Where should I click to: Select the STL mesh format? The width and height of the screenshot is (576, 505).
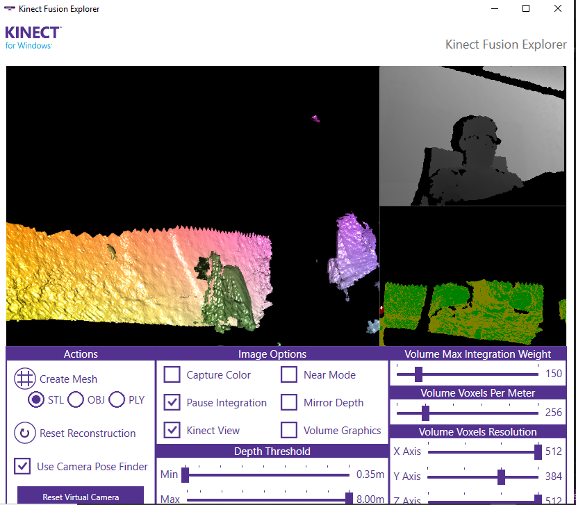point(36,399)
